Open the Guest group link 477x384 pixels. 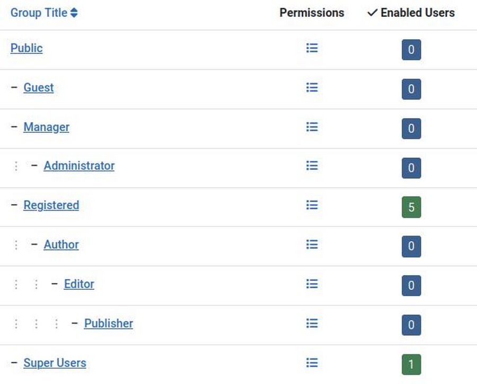(x=39, y=87)
